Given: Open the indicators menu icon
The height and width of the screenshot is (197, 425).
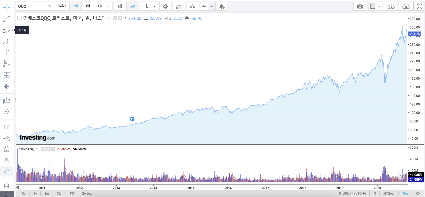Looking at the screenshot, I should click(179, 6).
